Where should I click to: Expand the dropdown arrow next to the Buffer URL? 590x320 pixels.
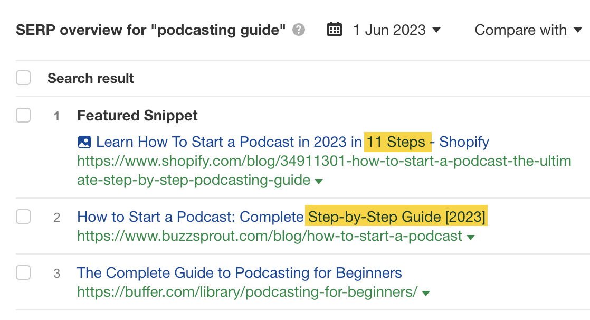(426, 293)
